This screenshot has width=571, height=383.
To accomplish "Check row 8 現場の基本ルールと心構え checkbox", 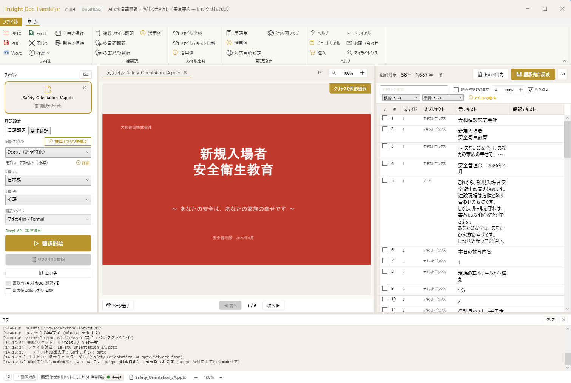I will click(x=385, y=271).
